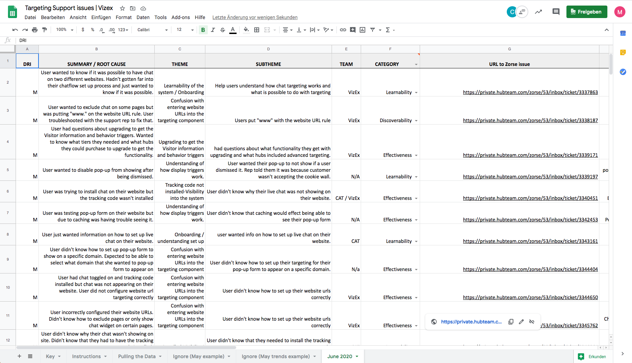Image resolution: width=632 pixels, height=363 pixels.
Task: Open the Google Sheets home icon
Action: [12, 12]
